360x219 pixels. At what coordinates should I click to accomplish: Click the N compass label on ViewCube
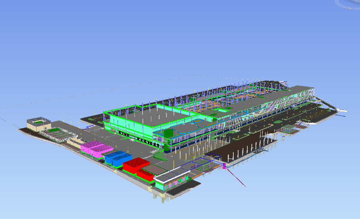tap(350, 8)
